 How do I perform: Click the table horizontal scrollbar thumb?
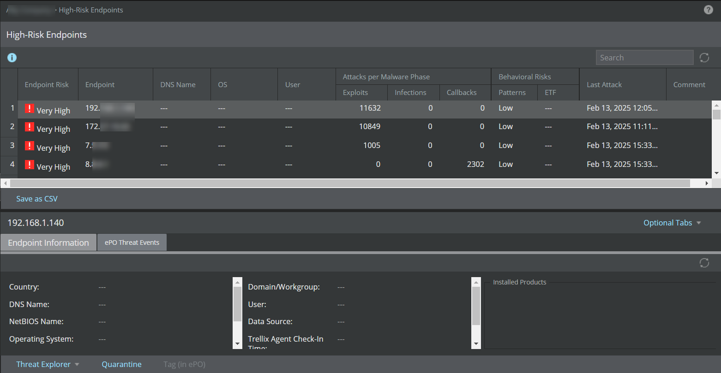tap(350, 183)
